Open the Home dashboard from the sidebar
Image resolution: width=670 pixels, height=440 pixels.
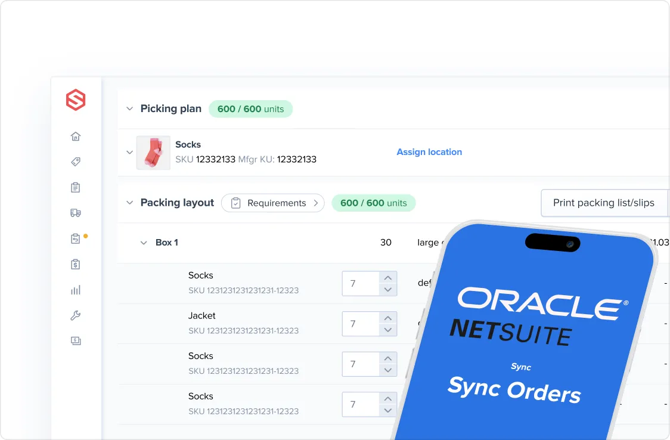click(76, 136)
